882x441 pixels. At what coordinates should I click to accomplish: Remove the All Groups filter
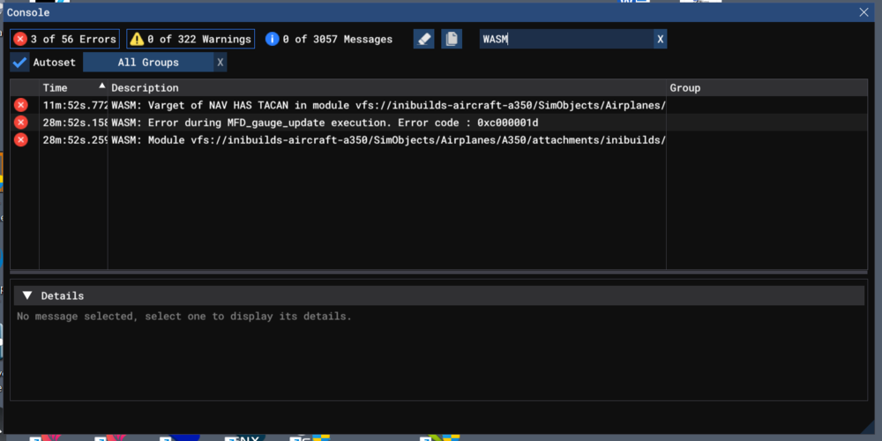click(220, 63)
